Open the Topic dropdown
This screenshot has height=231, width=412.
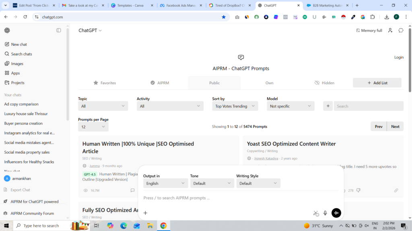pyautogui.click(x=103, y=106)
